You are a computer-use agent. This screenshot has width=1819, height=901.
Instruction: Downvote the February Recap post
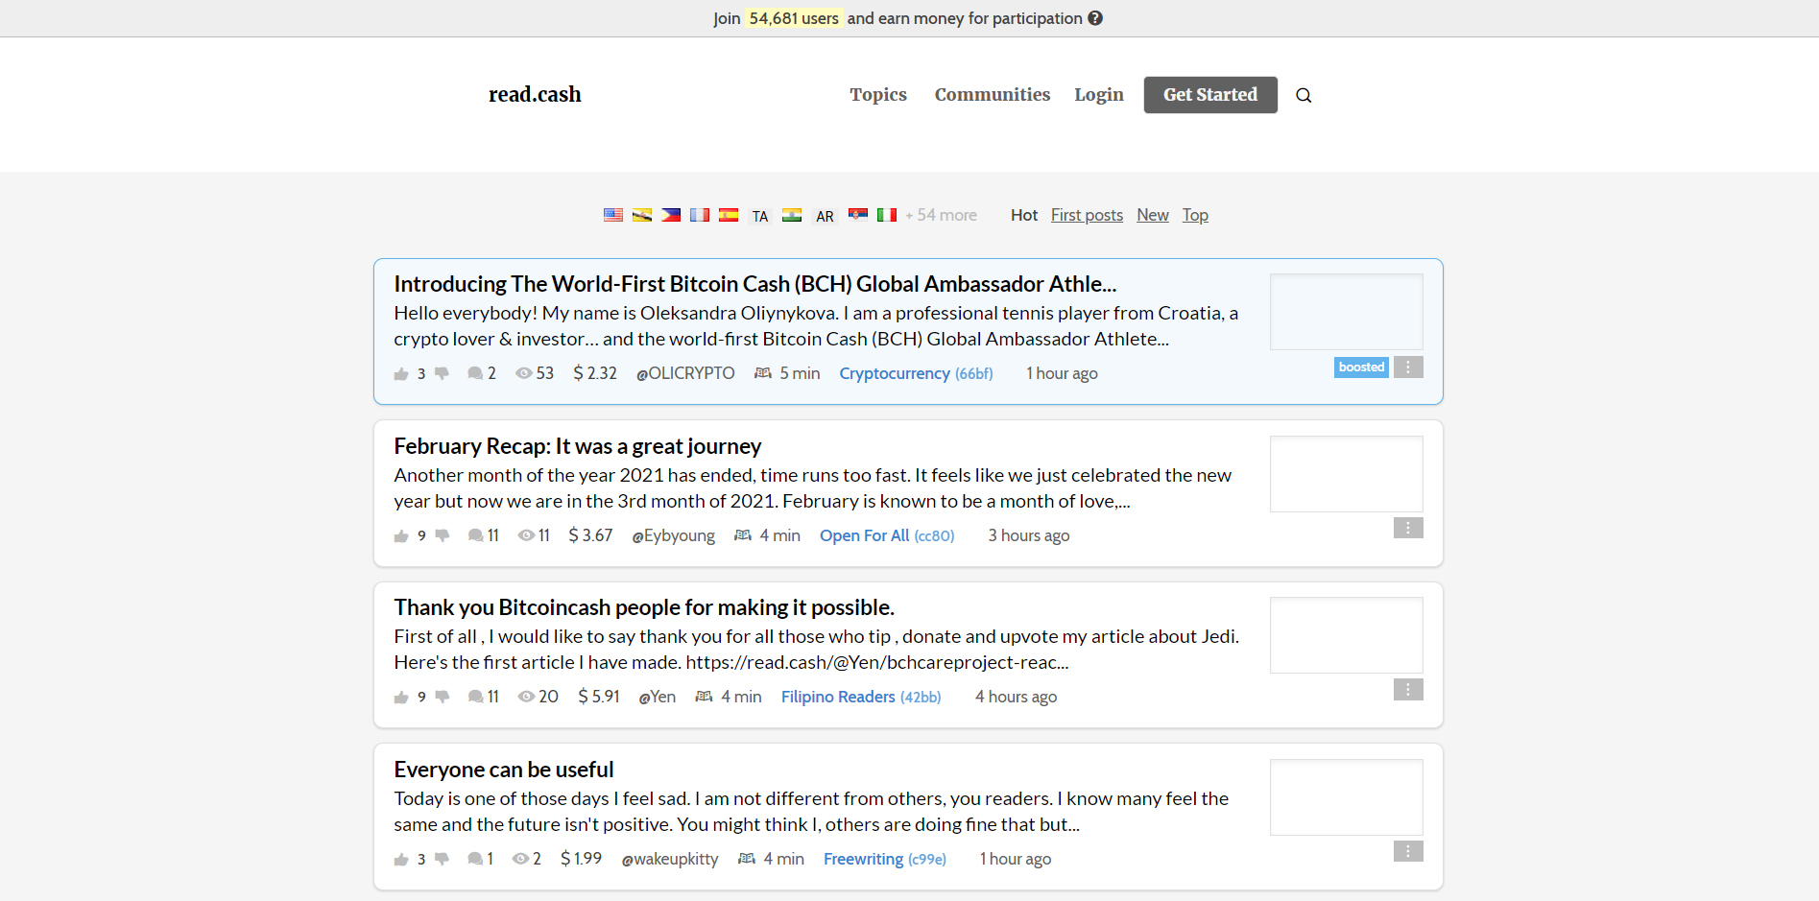click(442, 535)
